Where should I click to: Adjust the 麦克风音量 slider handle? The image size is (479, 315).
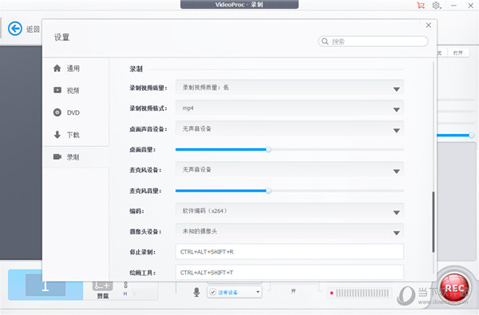click(x=268, y=191)
